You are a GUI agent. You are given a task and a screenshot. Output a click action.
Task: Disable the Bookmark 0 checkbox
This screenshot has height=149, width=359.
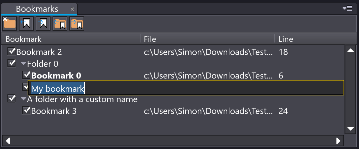click(27, 75)
